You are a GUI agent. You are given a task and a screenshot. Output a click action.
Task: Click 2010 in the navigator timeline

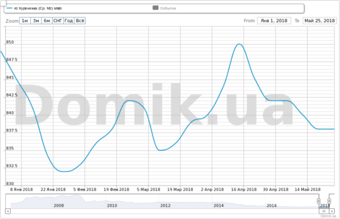[x=112, y=206]
